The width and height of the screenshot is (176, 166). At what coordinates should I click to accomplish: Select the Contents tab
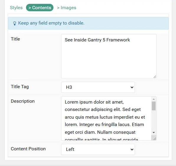pos(40,7)
